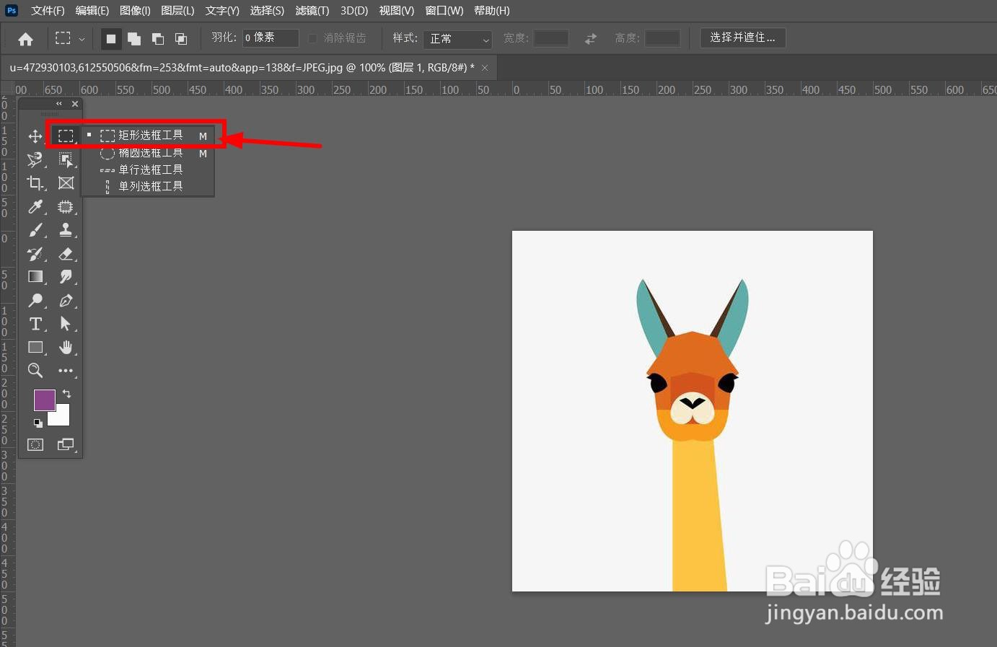Select the Rectangle shape tool
The width and height of the screenshot is (997, 647).
click(35, 347)
